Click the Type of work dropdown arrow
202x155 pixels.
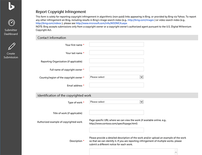click(x=141, y=102)
